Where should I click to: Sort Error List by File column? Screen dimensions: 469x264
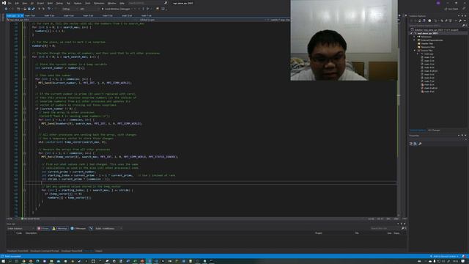(x=357, y=233)
